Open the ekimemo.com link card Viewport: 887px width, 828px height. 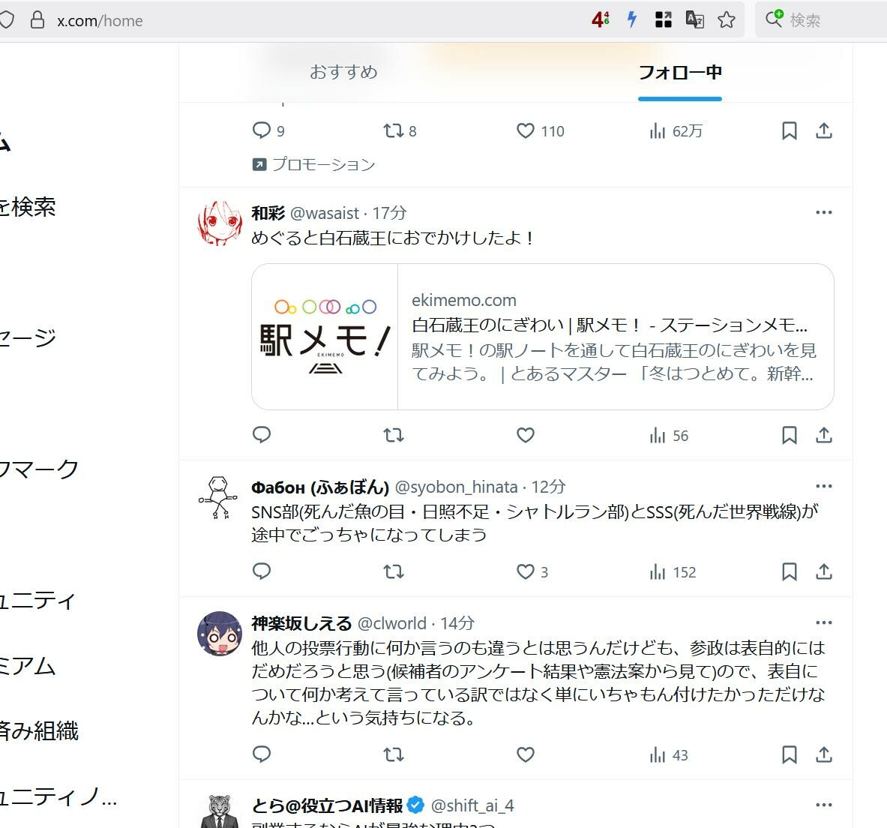[x=543, y=337]
